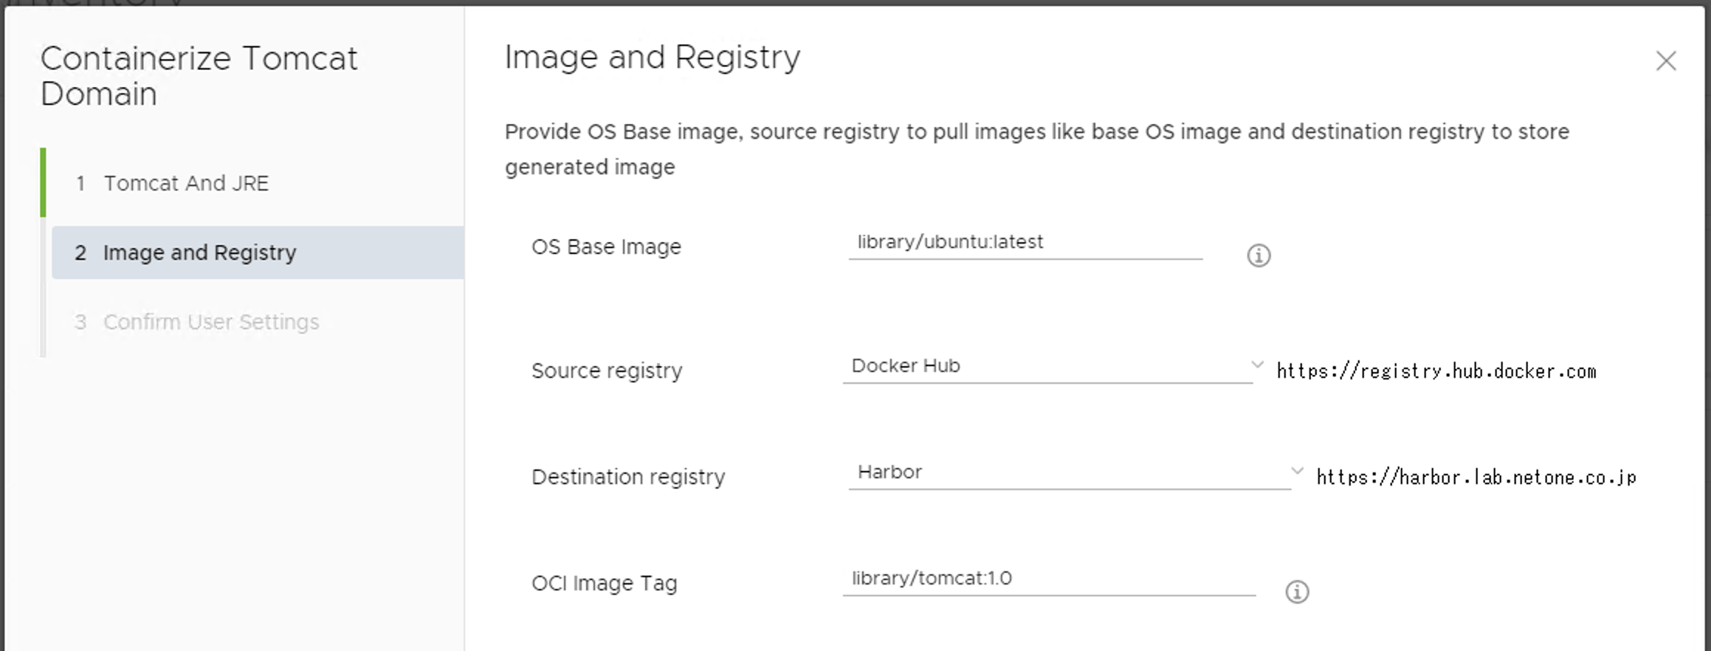Open the Source registry dropdown
The height and width of the screenshot is (651, 1711).
[1053, 366]
